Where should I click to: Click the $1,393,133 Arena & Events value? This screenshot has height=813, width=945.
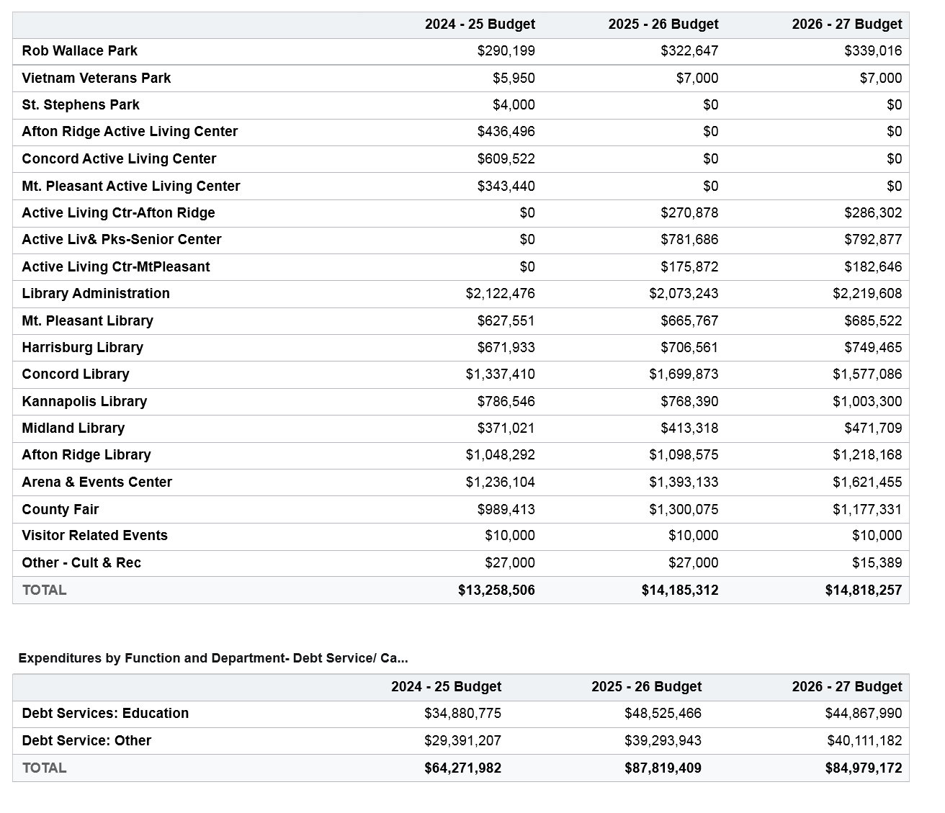point(684,482)
